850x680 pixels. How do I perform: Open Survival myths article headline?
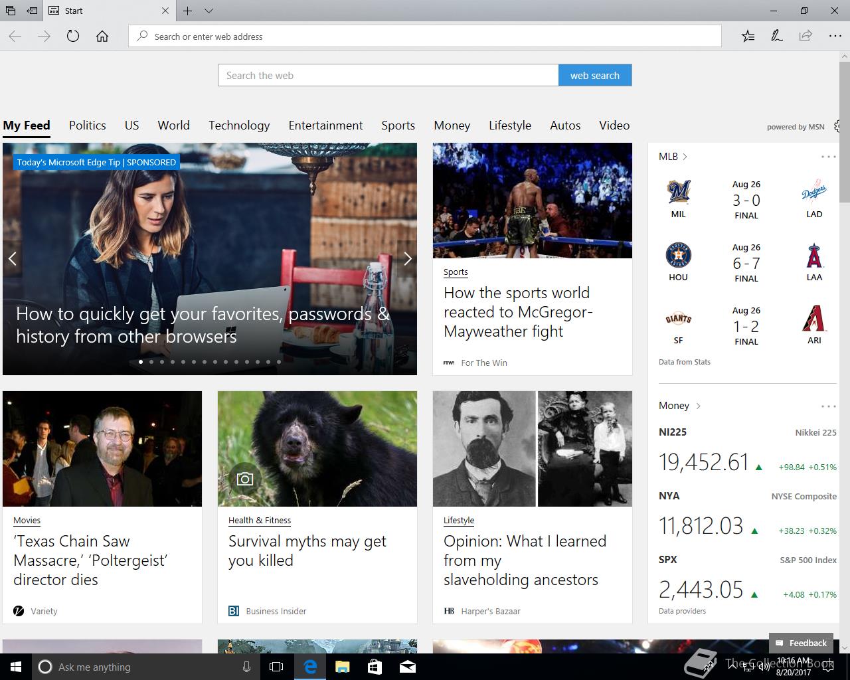(x=307, y=551)
